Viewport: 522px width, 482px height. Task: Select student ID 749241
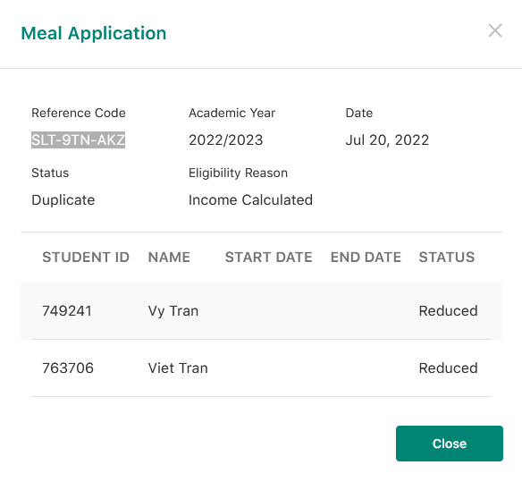tap(67, 311)
